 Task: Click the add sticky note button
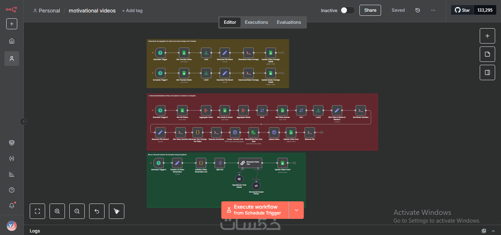487,54
